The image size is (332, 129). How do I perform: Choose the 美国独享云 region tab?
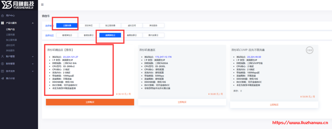coord(132,35)
